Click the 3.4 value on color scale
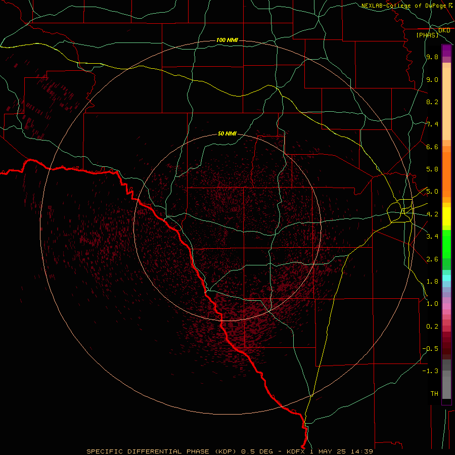The image size is (455, 455). click(432, 237)
